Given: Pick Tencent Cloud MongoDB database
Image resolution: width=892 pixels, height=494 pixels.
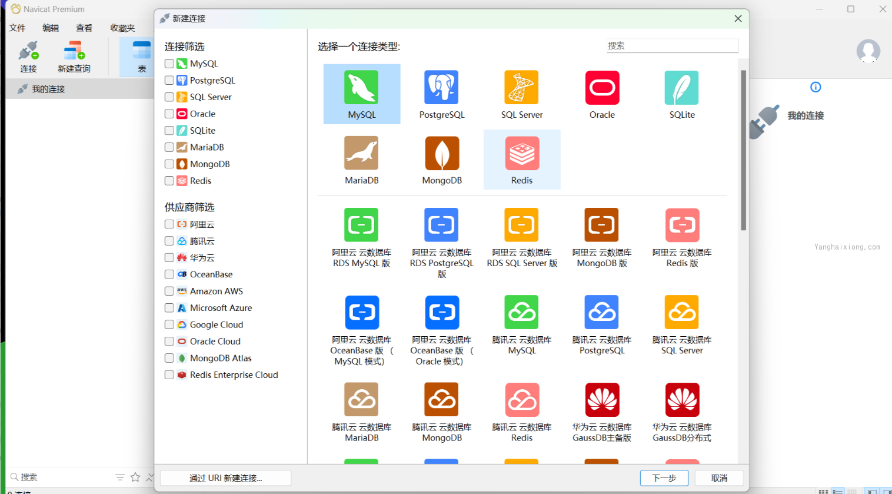Looking at the screenshot, I should pyautogui.click(x=441, y=400).
